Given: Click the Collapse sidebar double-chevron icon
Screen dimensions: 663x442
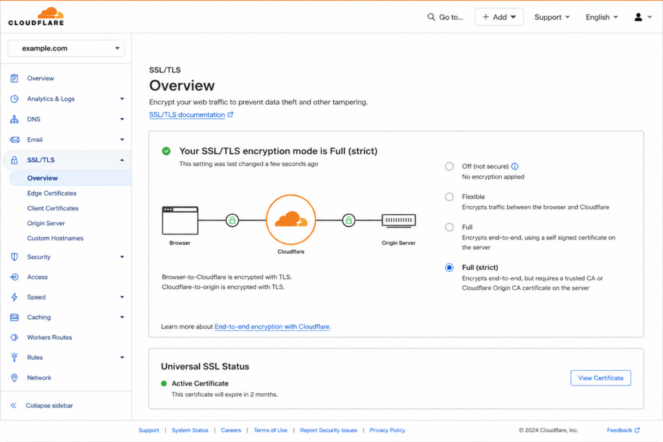Looking at the screenshot, I should point(14,406).
